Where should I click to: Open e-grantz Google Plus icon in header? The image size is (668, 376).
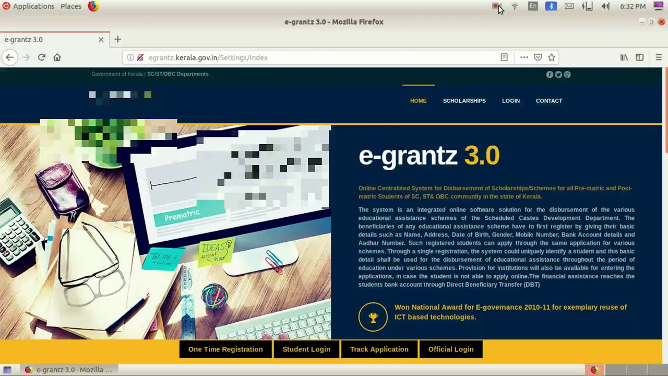pos(567,75)
